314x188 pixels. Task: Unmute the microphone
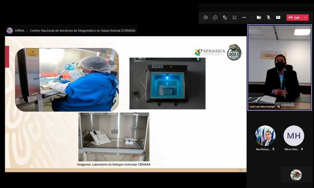(268, 18)
